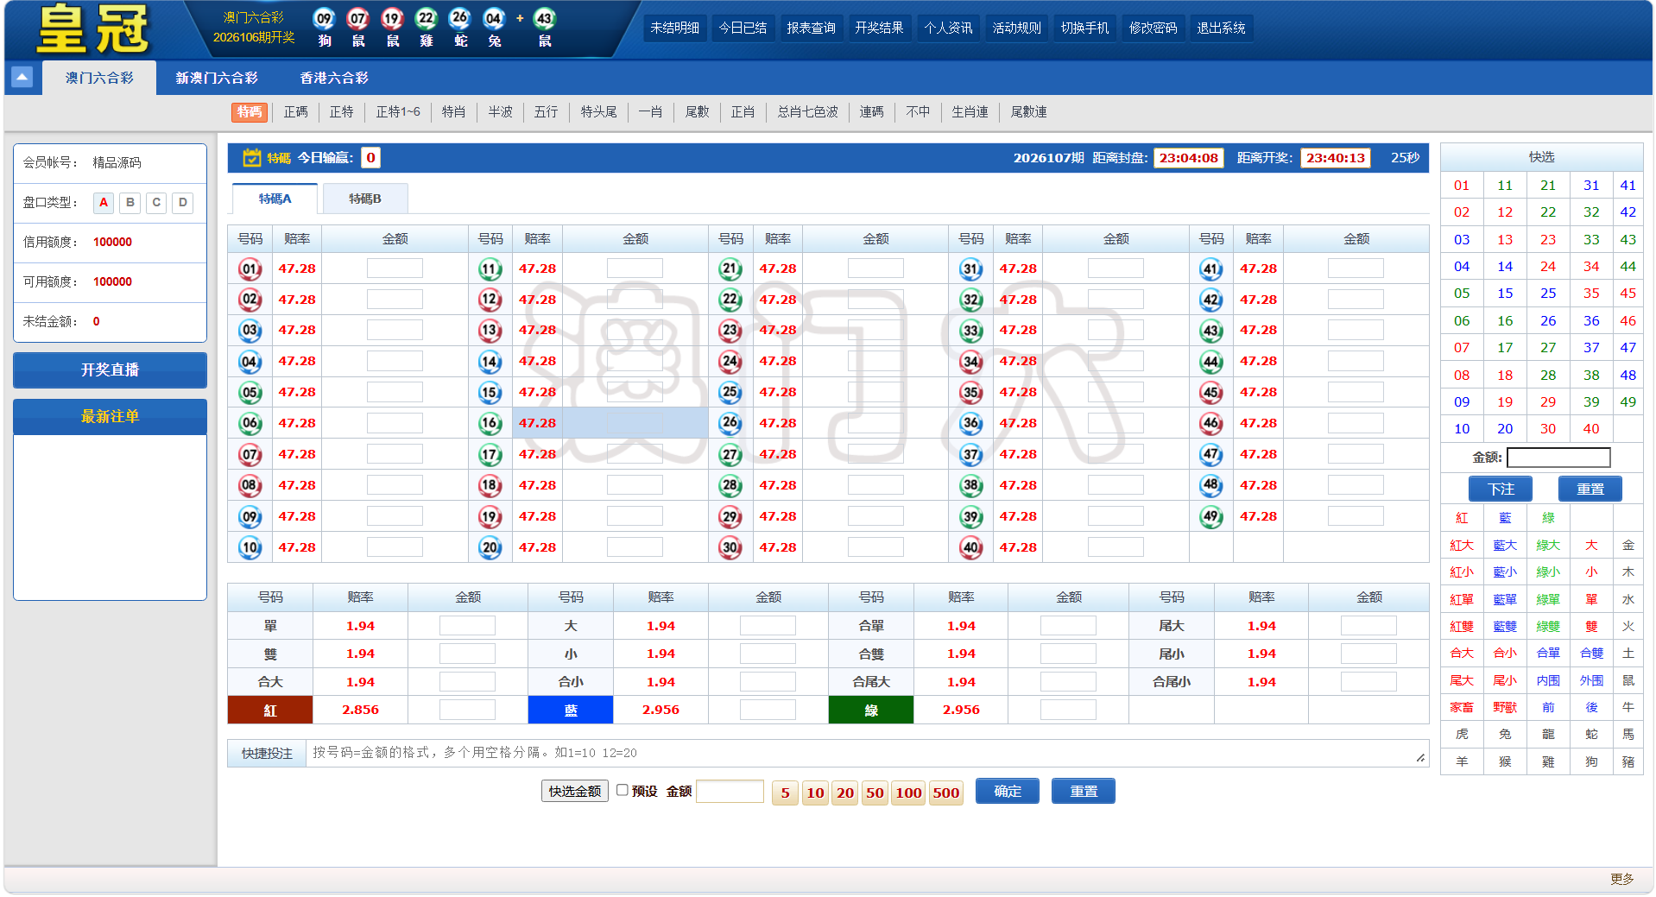The height and width of the screenshot is (897, 1656).
Task: Select 盘口类型 D
Action: point(182,203)
